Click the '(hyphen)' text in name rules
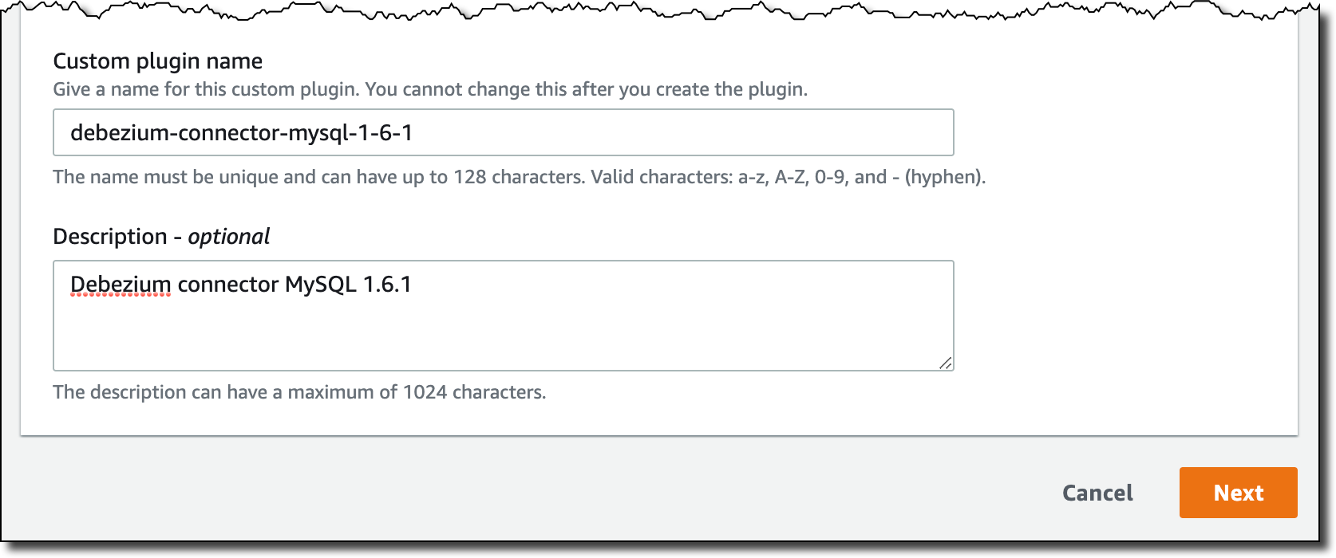 click(x=945, y=177)
